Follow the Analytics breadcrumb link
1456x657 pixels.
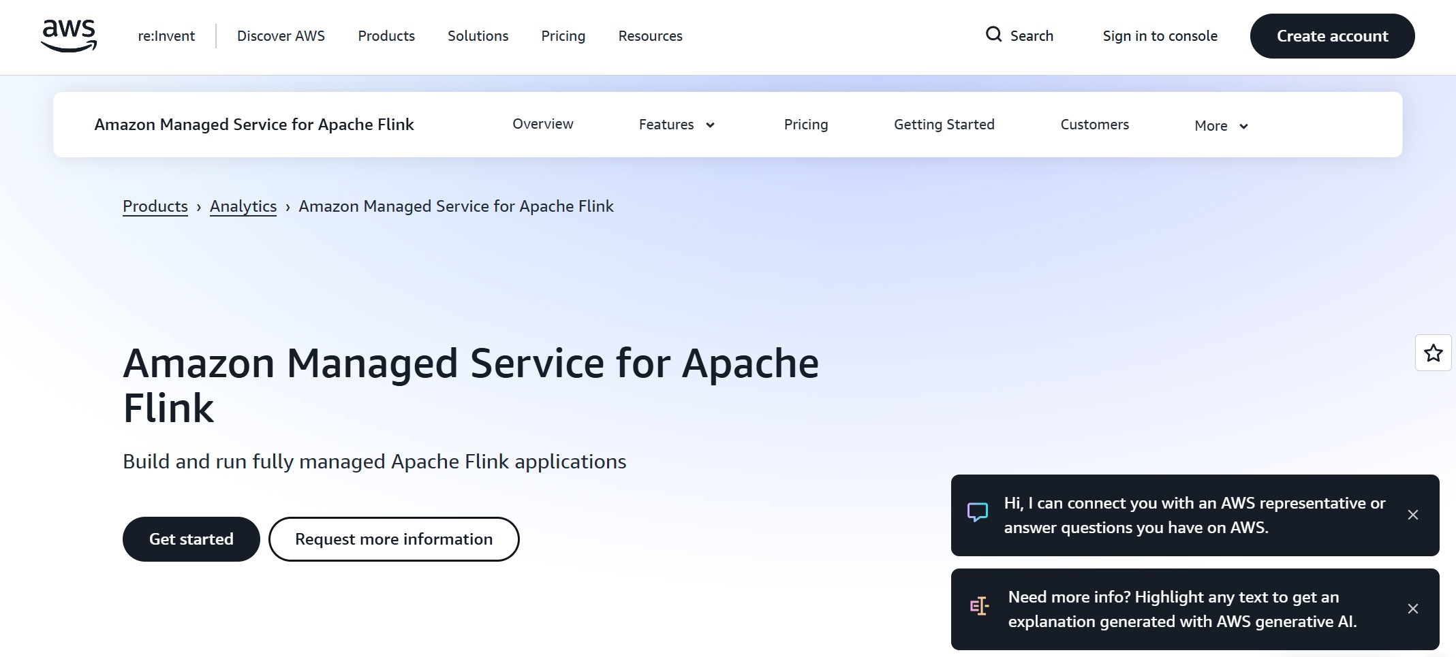(x=243, y=206)
